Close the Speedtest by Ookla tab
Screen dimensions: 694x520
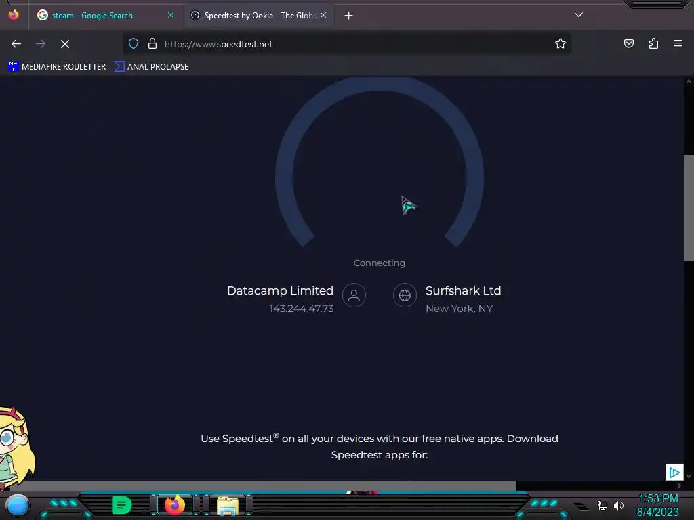(x=323, y=15)
